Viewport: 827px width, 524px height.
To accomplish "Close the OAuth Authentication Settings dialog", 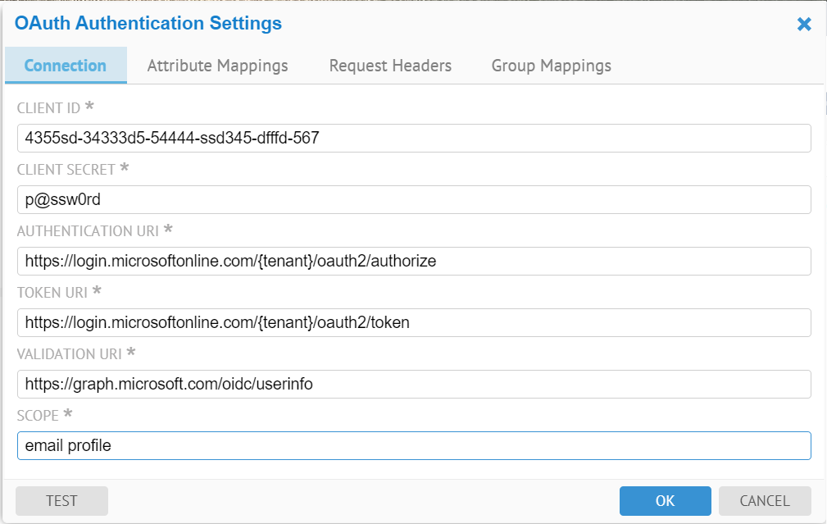I will pos(804,25).
